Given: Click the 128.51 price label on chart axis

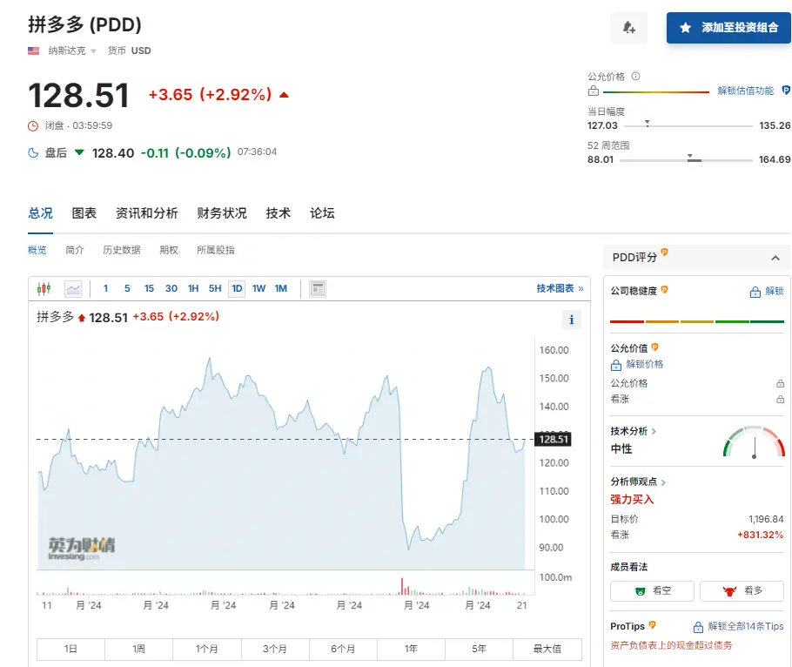Looking at the screenshot, I should 554,439.
